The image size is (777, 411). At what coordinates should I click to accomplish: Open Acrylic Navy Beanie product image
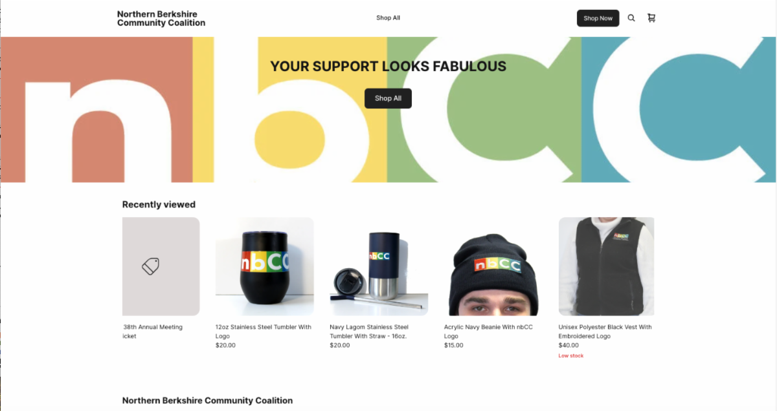[x=493, y=266]
